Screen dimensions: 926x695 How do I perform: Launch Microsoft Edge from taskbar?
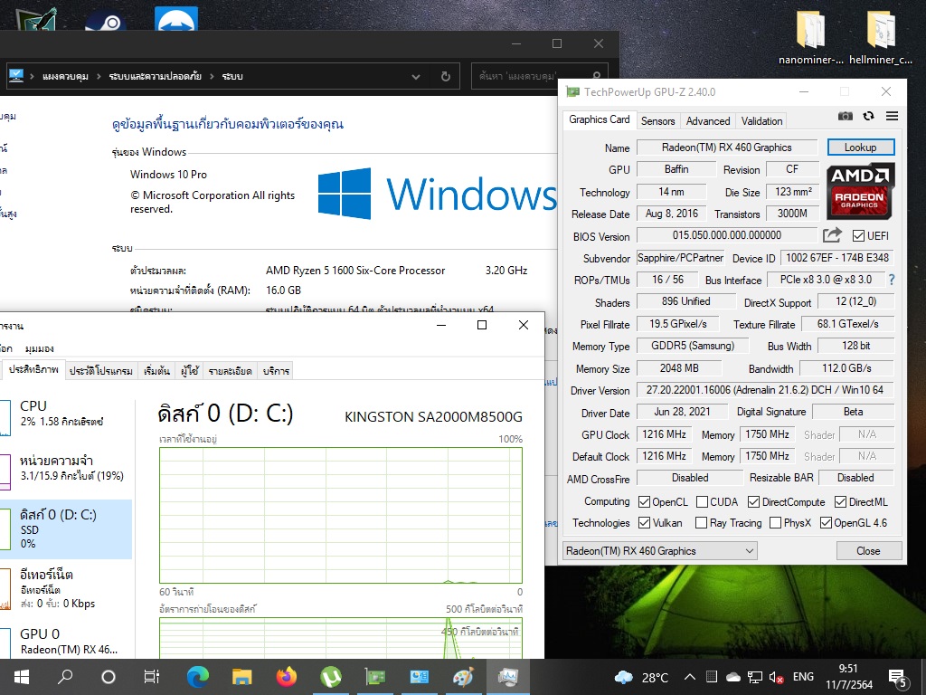(198, 677)
